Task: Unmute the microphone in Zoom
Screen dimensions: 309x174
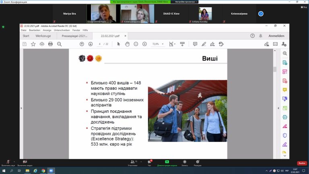Action: click(x=8, y=162)
